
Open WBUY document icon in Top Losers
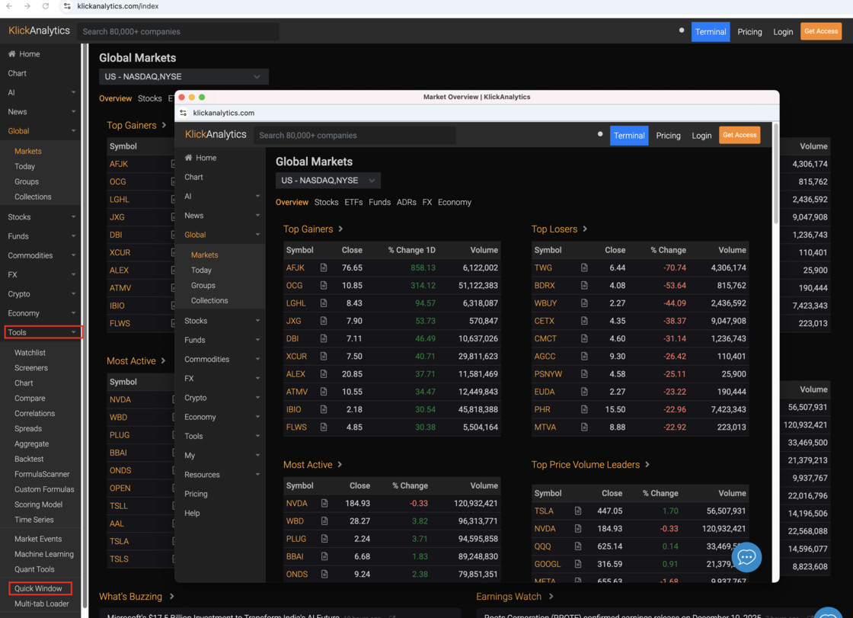[584, 303]
